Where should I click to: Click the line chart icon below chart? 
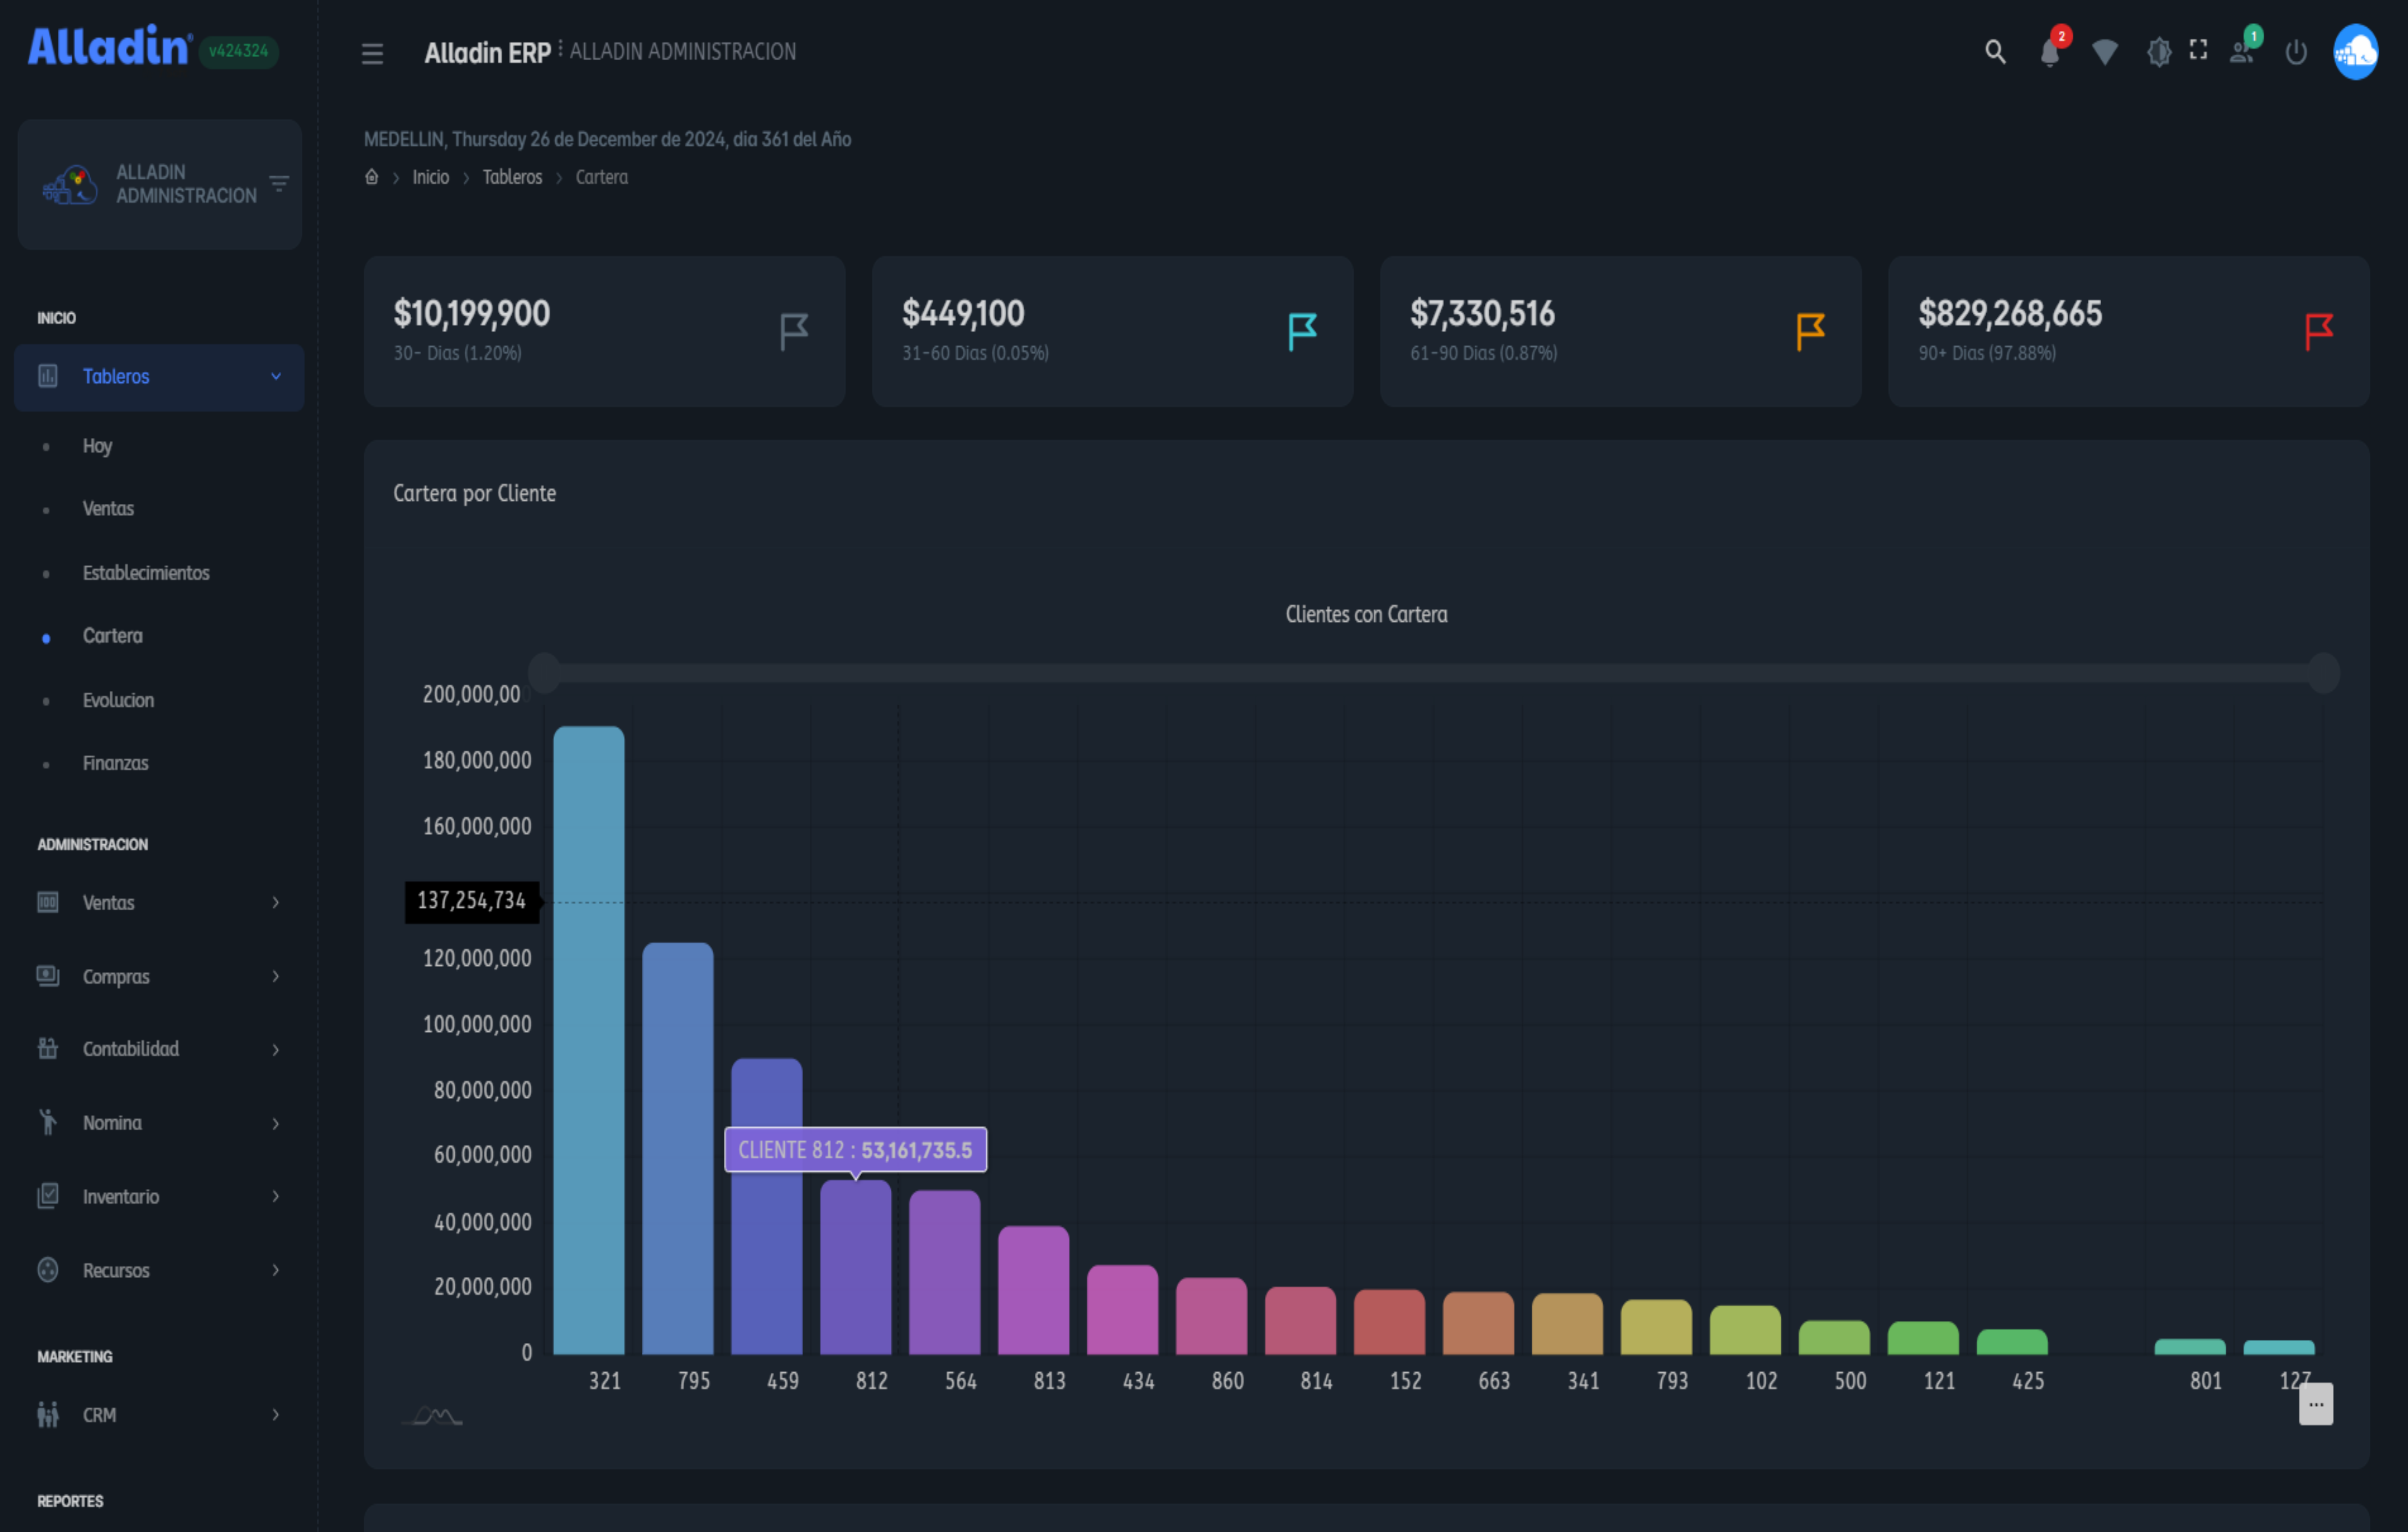tap(432, 1416)
